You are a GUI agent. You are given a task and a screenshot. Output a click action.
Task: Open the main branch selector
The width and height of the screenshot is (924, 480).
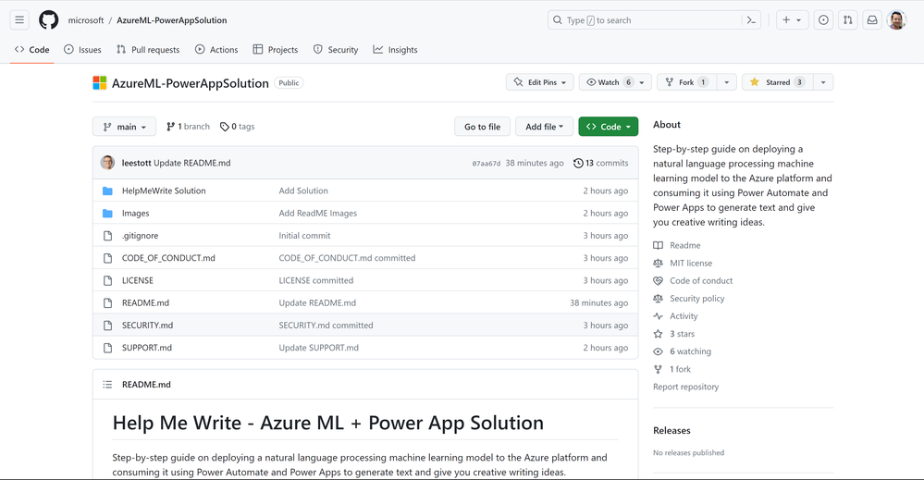point(124,127)
